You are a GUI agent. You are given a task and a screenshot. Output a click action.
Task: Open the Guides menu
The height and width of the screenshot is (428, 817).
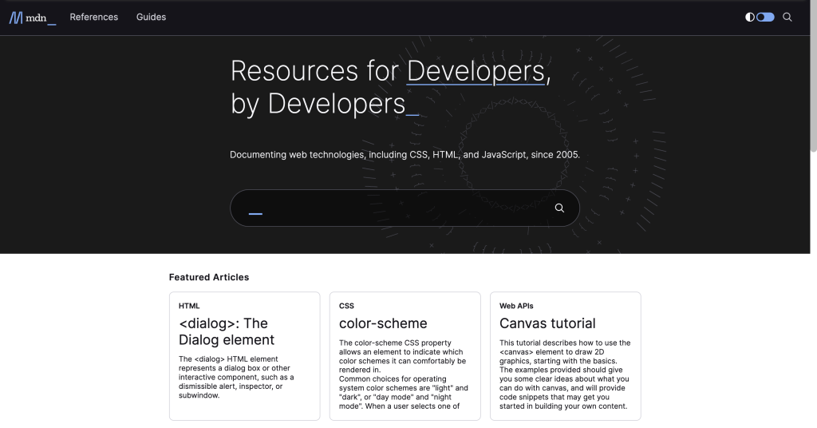(151, 17)
